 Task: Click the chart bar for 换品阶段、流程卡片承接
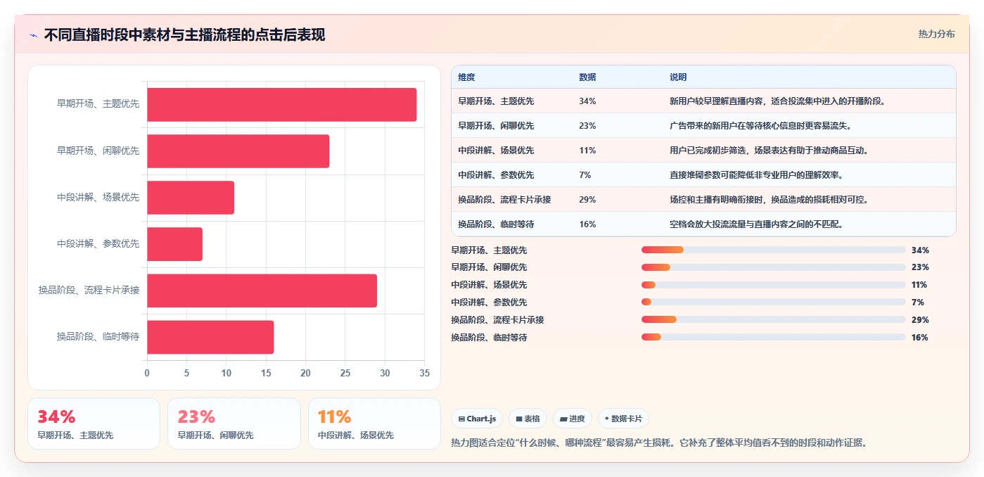coord(262,291)
